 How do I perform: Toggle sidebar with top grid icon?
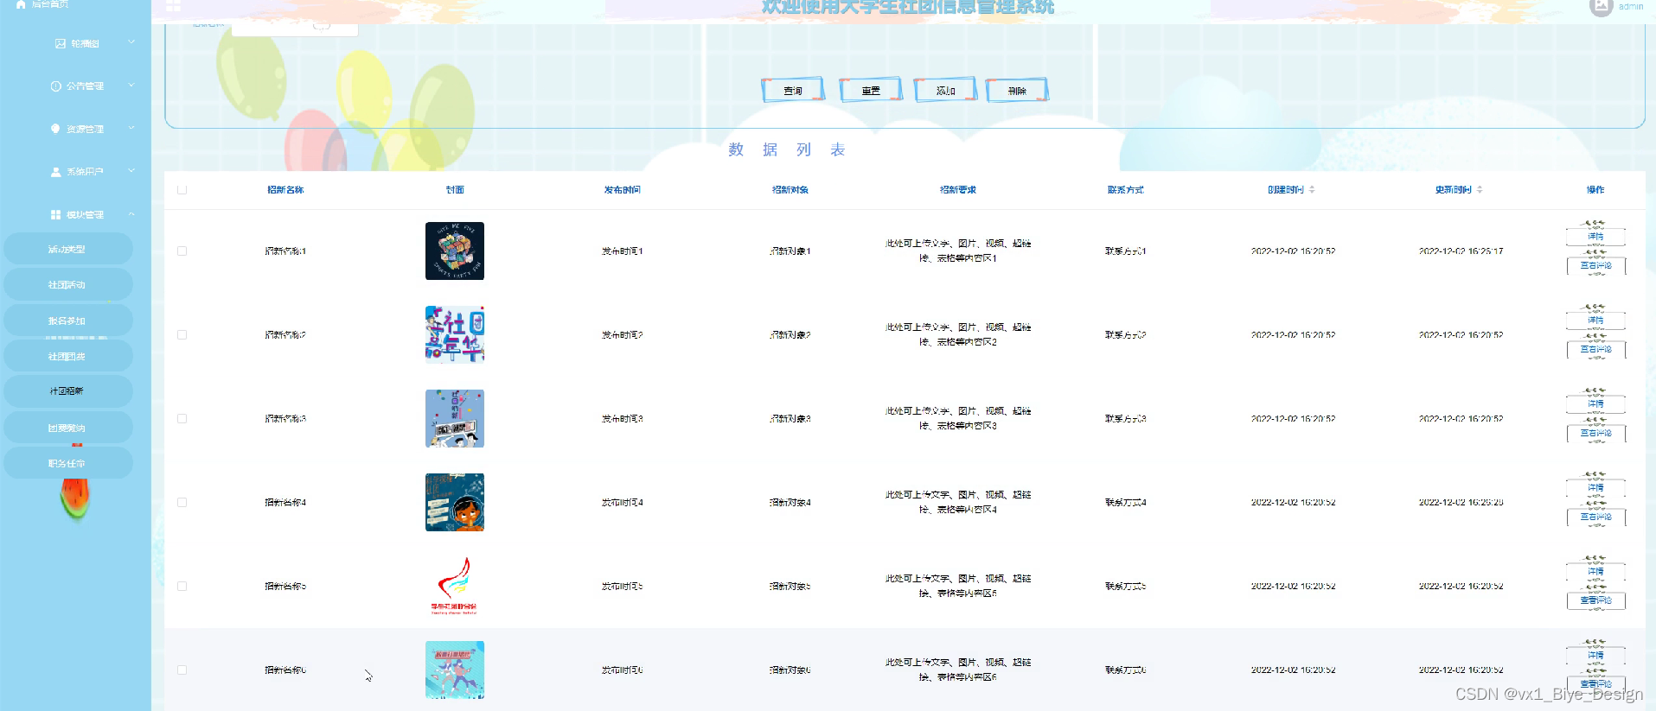click(173, 6)
